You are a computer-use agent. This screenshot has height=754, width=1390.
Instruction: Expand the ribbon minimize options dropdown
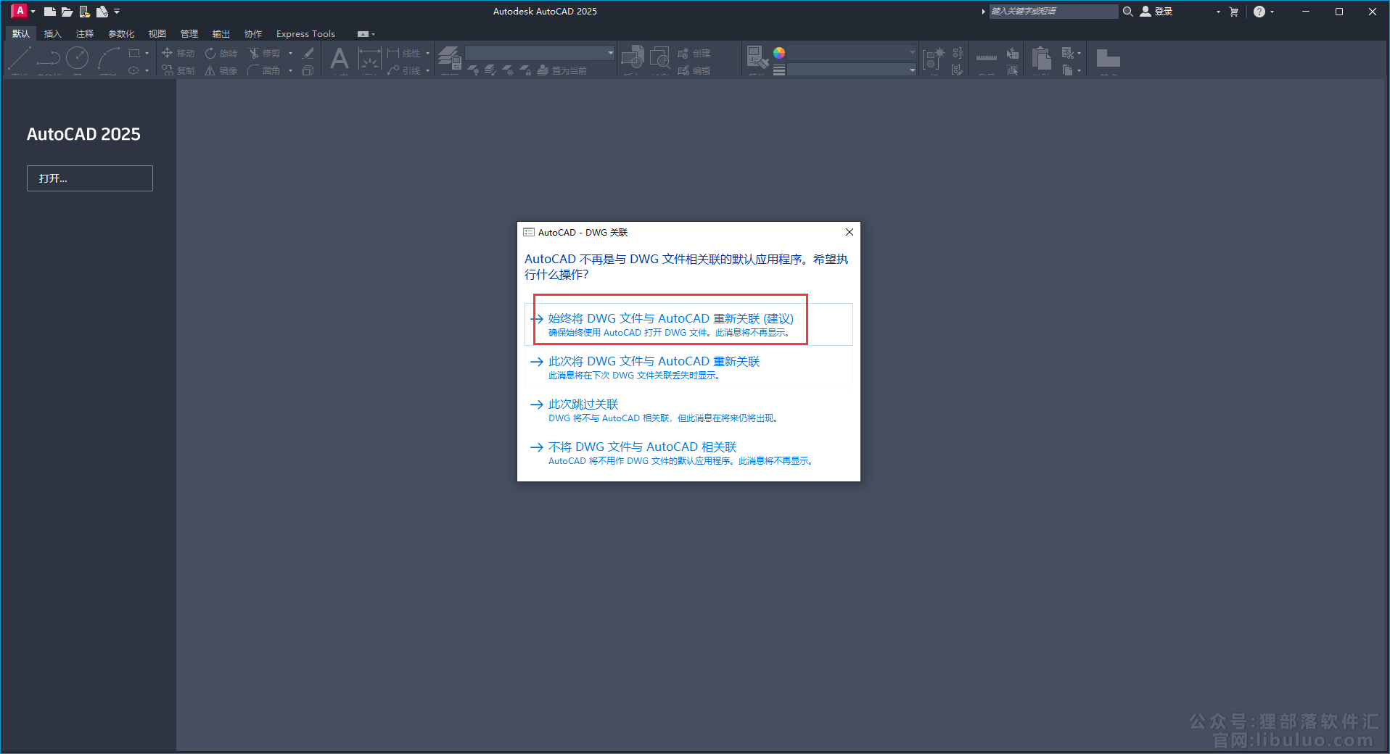[373, 34]
